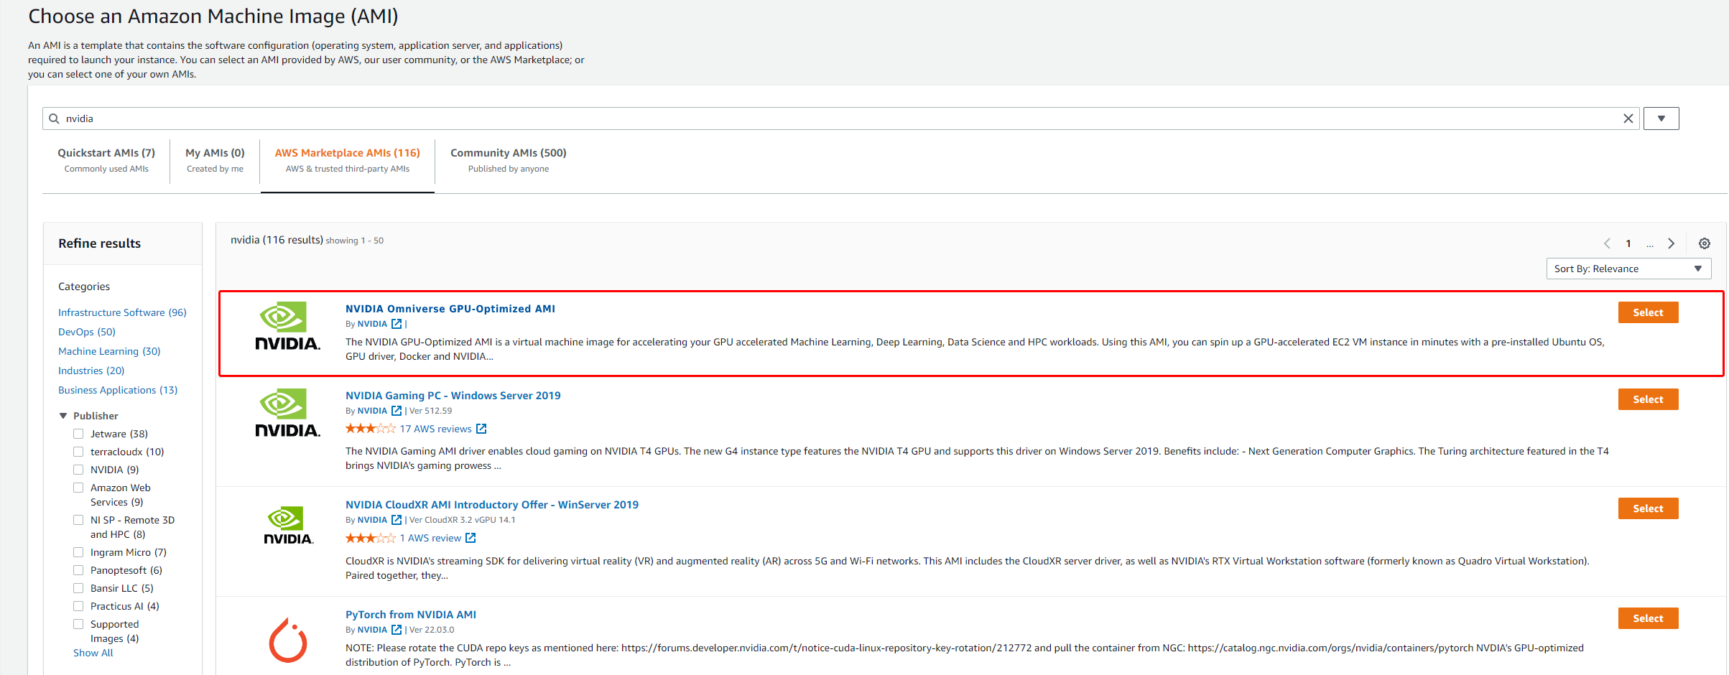Image resolution: width=1729 pixels, height=675 pixels.
Task: Select NVIDIA Omniverse GPU-Optimized AMI
Action: 1648,312
